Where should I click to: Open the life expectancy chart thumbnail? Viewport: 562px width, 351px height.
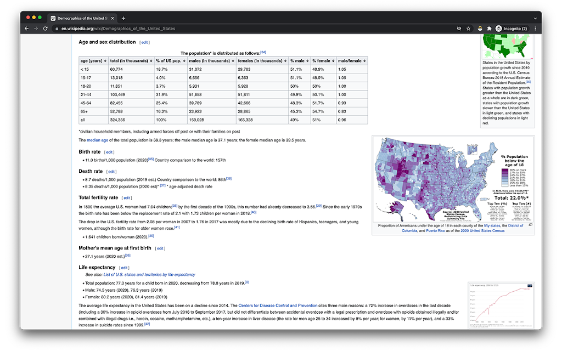point(501,305)
